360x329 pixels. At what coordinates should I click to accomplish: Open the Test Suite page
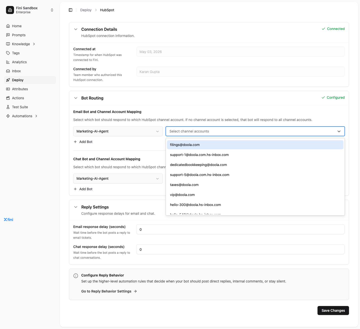click(30, 107)
